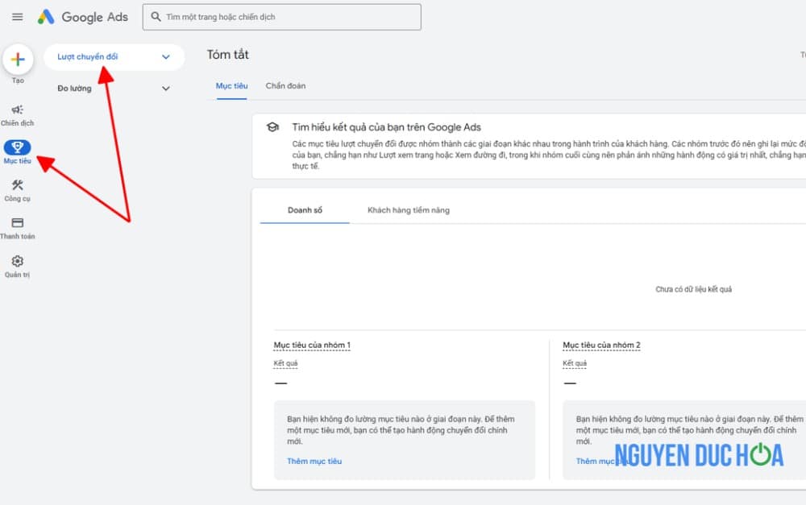Click the Mục tiêu của nhóm 1 heading
This screenshot has width=806, height=505.
312,345
